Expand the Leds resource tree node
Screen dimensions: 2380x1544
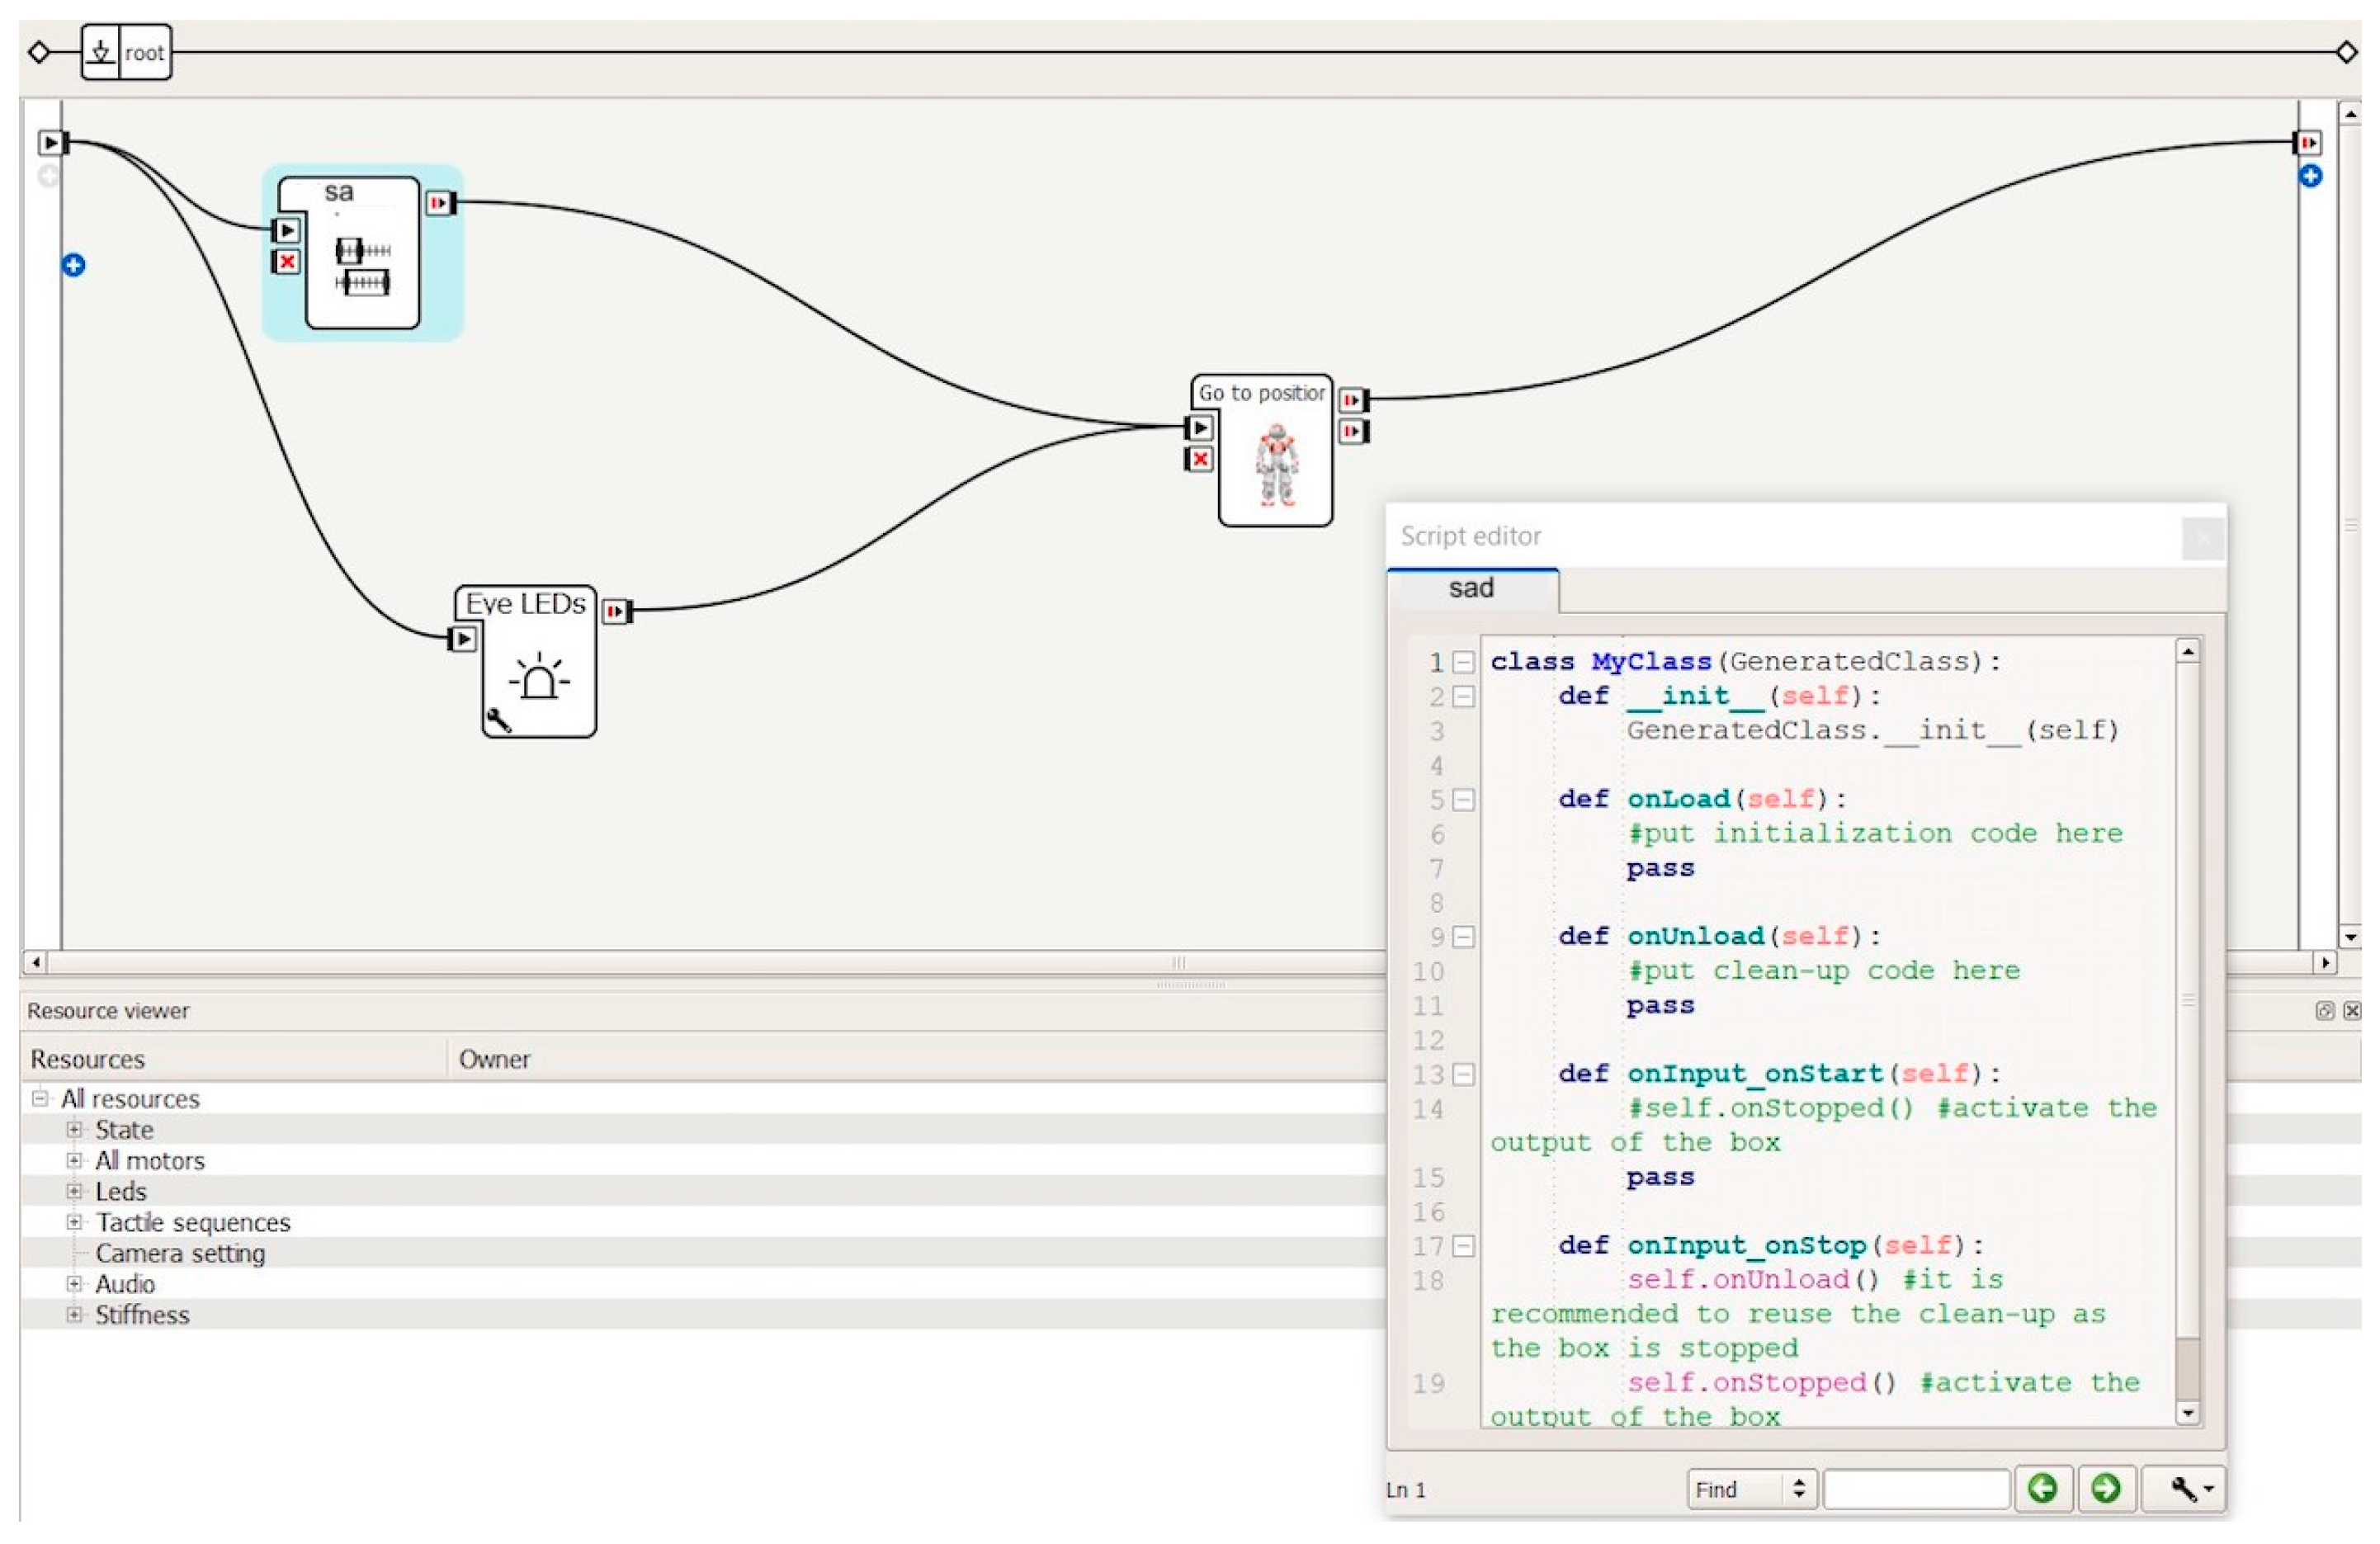coord(74,1192)
